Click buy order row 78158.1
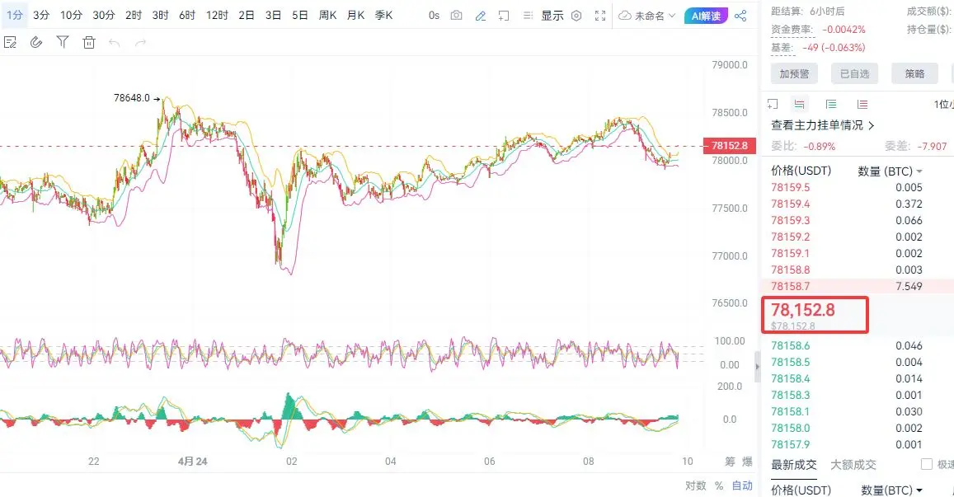Viewport: 954px width, 497px height. (858, 412)
